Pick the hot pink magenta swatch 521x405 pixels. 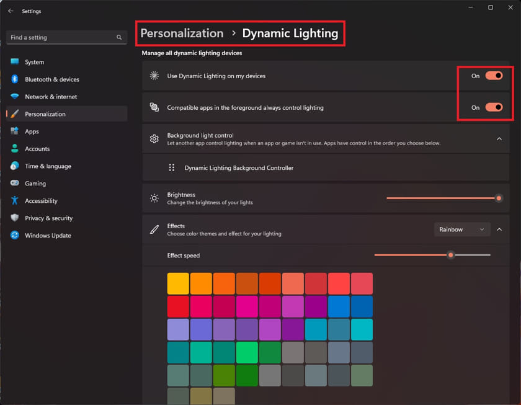pyautogui.click(x=247, y=306)
